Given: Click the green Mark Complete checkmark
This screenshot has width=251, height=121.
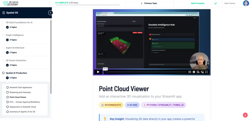Looking at the screenshot, I should click(x=215, y=3).
